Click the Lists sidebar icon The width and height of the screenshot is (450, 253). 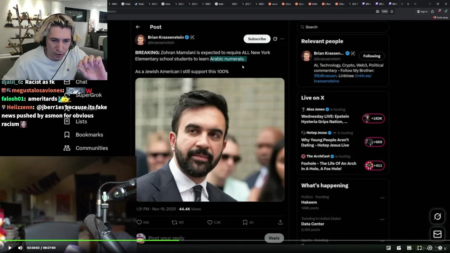click(67, 121)
